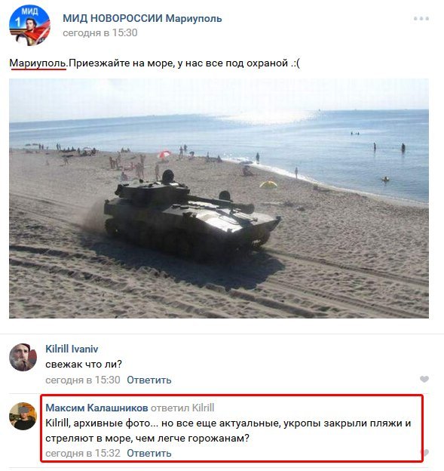Like Kilrill Ivaniv's comment with heart
This screenshot has height=471, width=444.
pyautogui.click(x=424, y=379)
